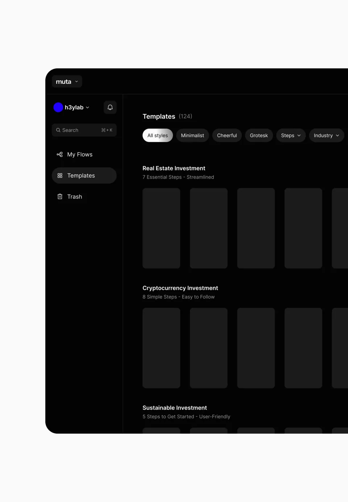Open the Real Estate Investment template

pyautogui.click(x=174, y=168)
